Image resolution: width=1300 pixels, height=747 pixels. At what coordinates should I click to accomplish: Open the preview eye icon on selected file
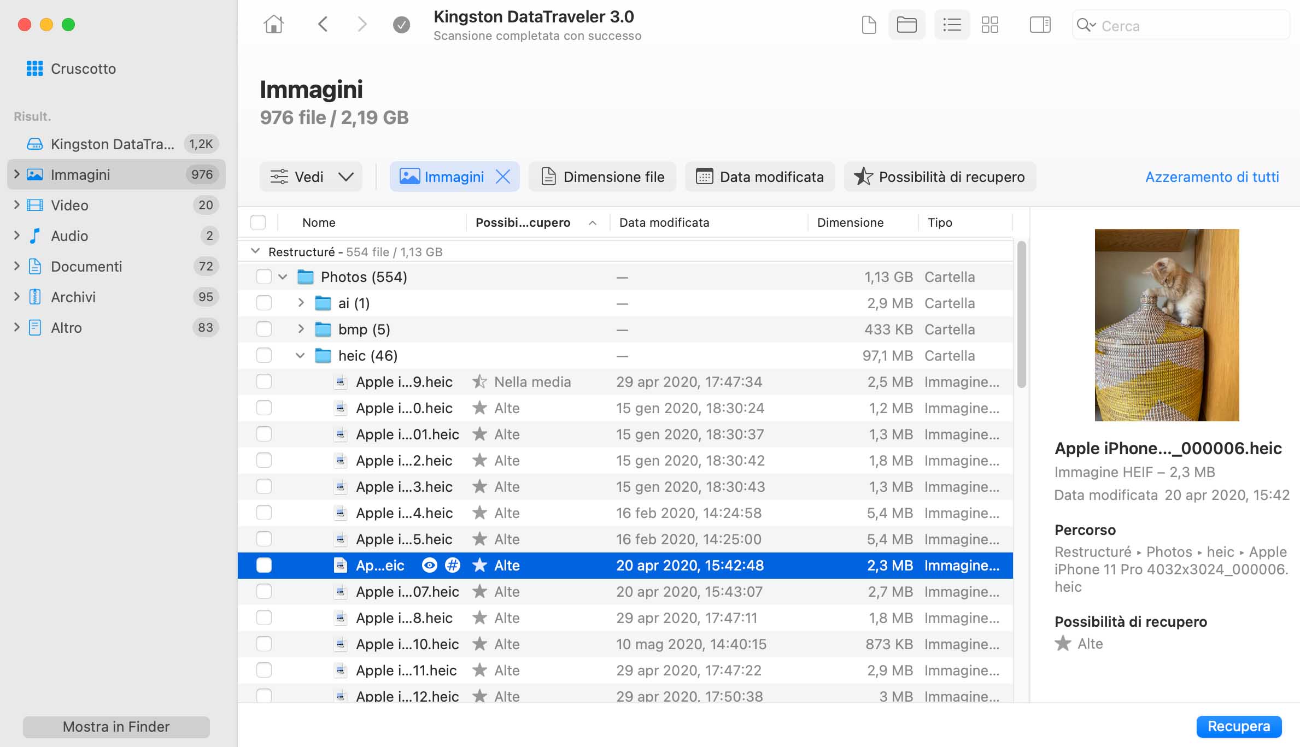click(430, 565)
